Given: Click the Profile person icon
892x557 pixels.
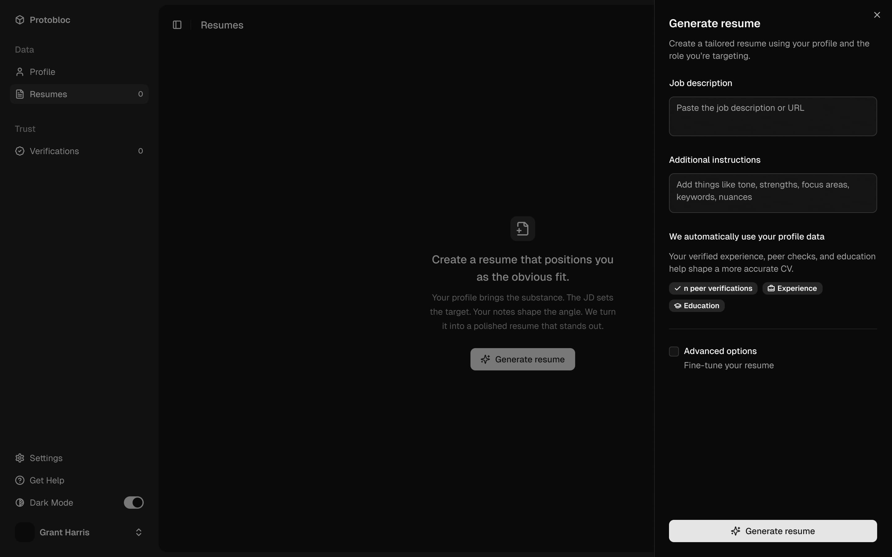Looking at the screenshot, I should pos(20,72).
